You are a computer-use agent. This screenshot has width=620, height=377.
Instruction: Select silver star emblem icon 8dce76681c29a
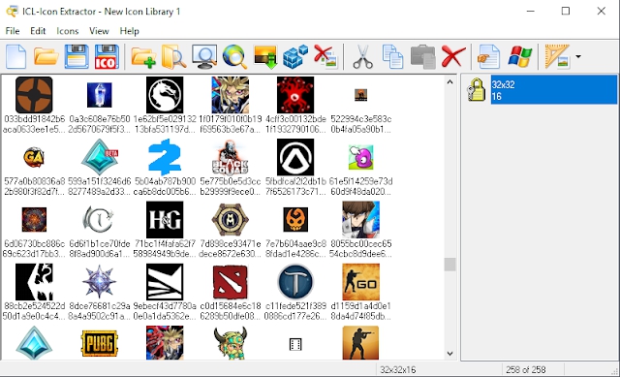(99, 282)
